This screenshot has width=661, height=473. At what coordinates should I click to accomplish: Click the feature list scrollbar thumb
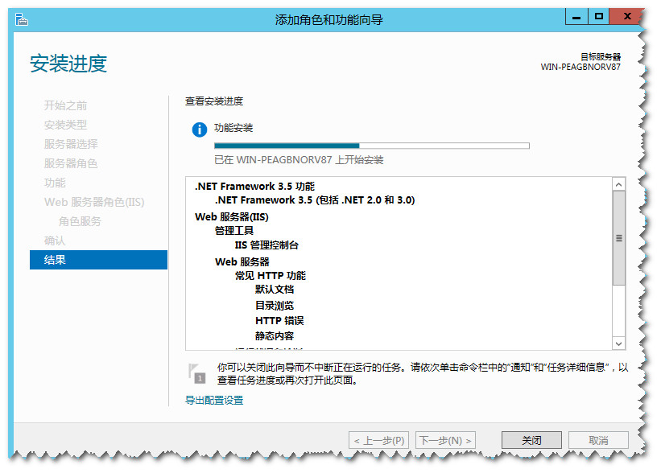tap(618, 238)
